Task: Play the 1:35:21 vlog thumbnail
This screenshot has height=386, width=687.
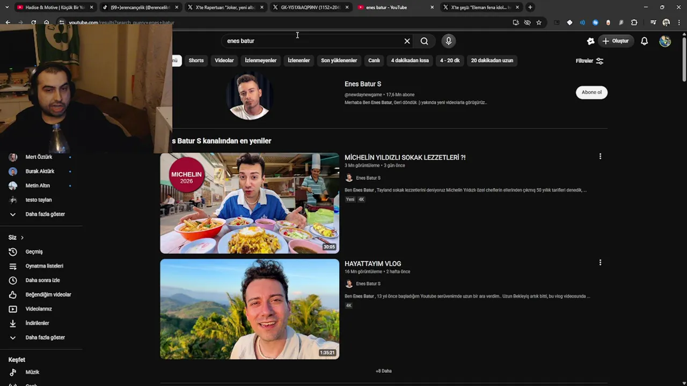Action: 250,309
